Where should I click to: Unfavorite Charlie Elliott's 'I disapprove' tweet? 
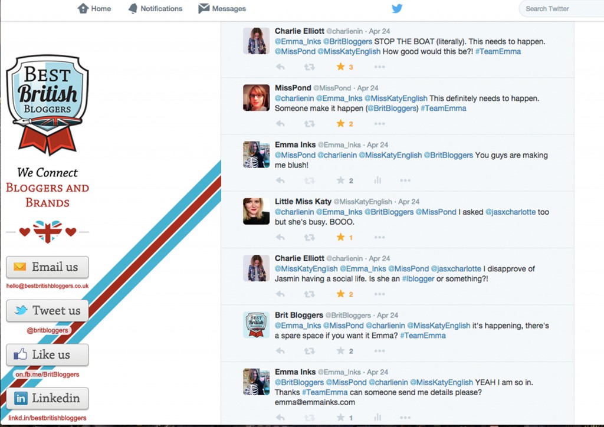point(340,294)
